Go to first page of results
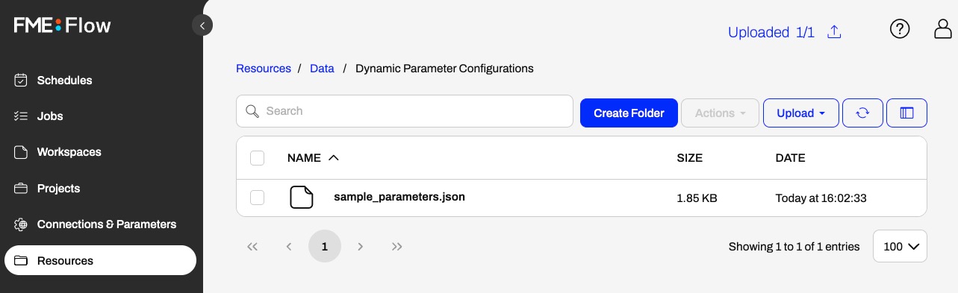This screenshot has width=958, height=293. [x=252, y=246]
